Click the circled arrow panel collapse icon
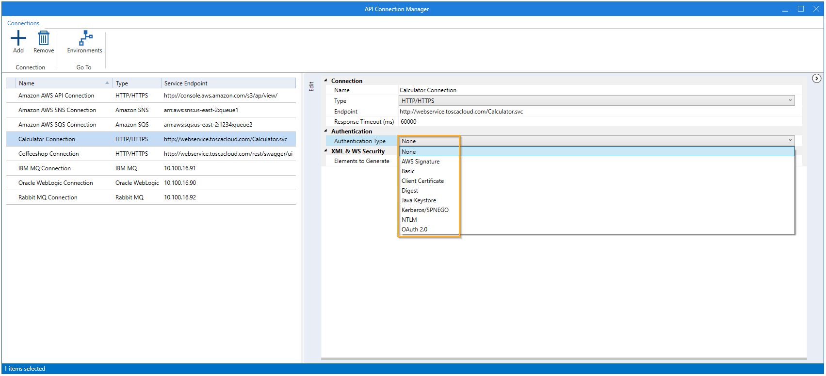 tap(817, 79)
